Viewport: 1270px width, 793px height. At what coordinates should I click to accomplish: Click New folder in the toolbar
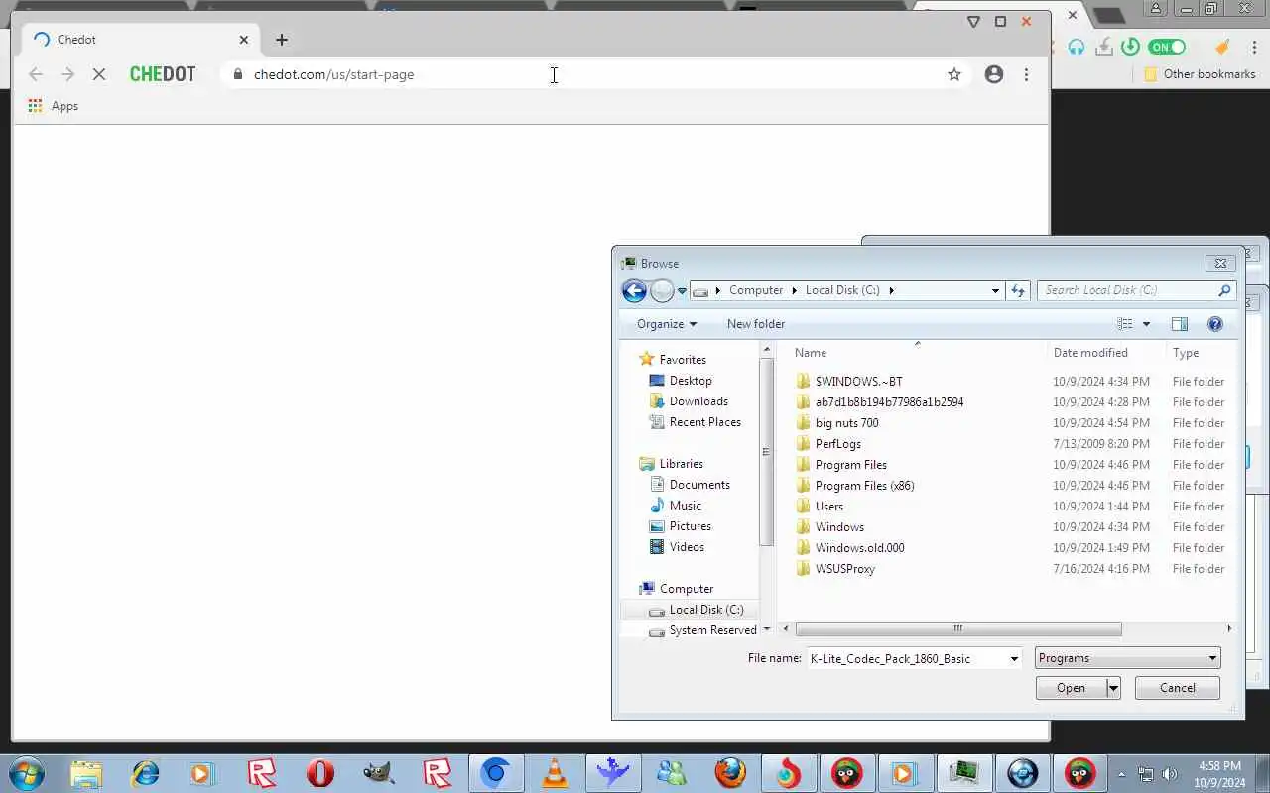click(755, 324)
